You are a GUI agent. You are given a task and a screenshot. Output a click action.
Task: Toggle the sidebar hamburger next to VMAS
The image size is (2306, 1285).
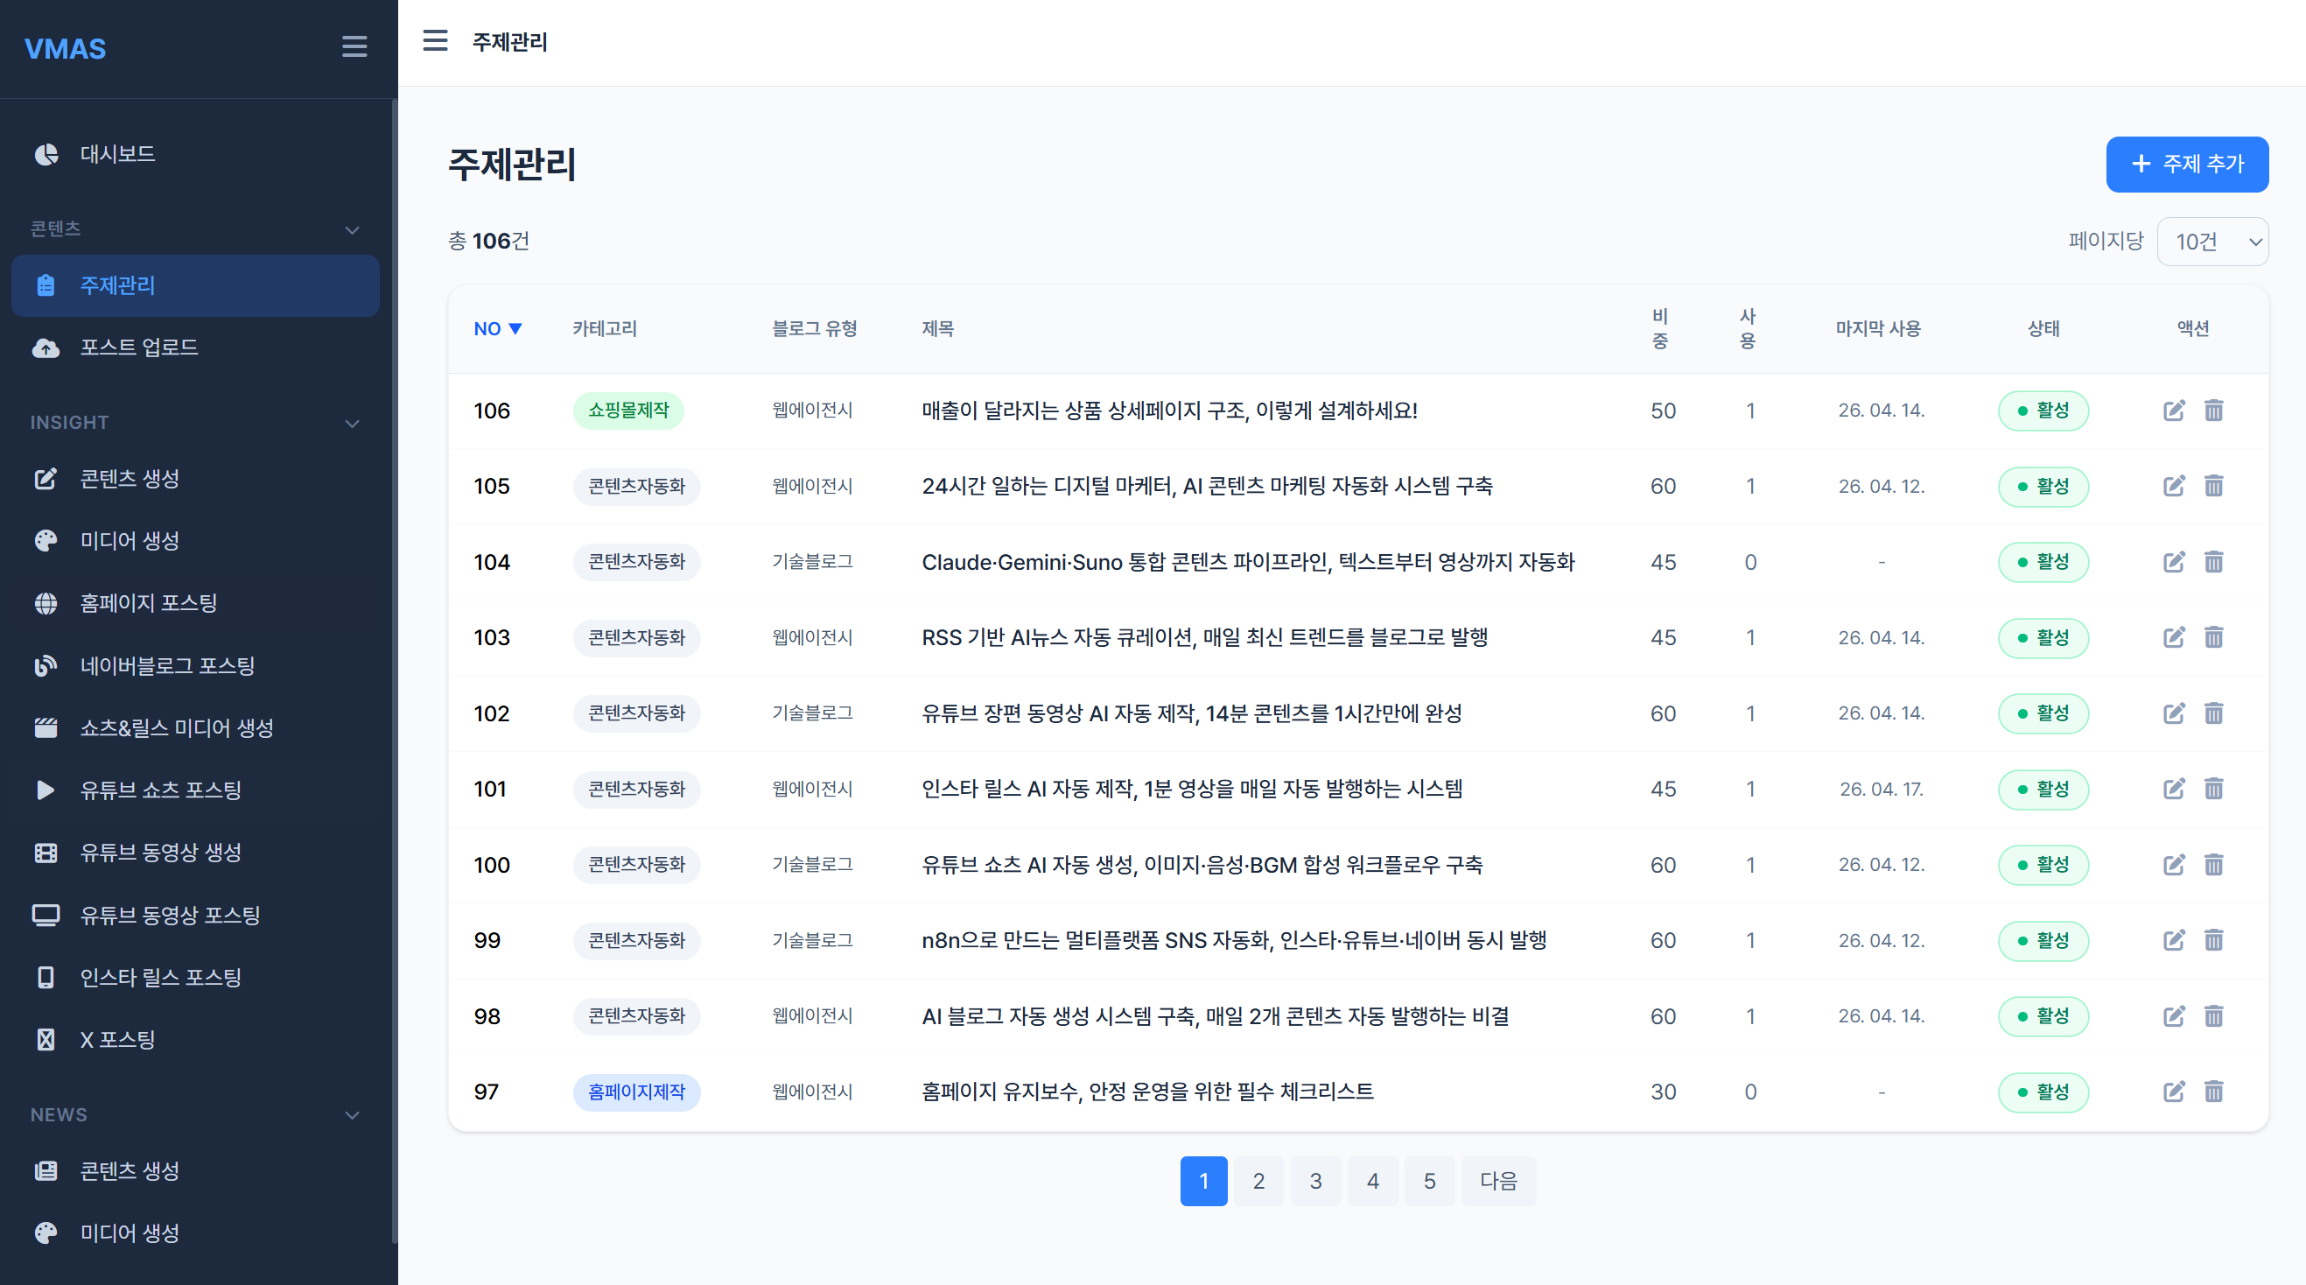(354, 46)
